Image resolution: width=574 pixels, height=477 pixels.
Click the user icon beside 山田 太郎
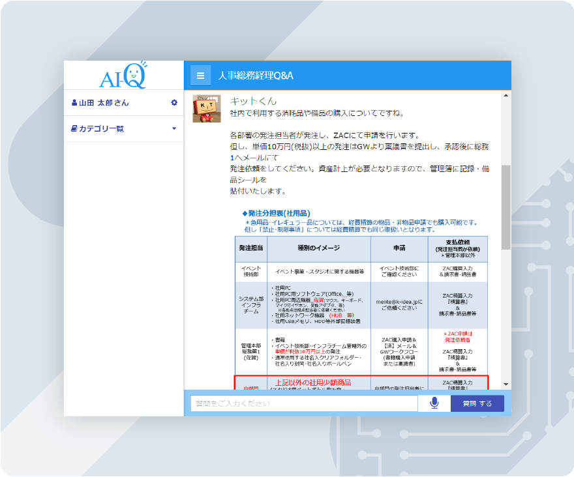(74, 103)
